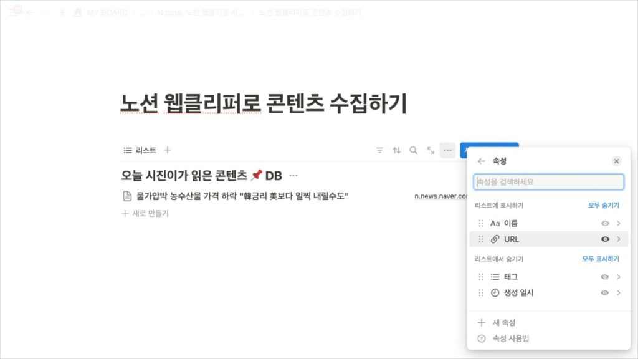This screenshot has width=638, height=359.
Task: Click the 속성을 검색하세요 search field
Action: click(548, 181)
